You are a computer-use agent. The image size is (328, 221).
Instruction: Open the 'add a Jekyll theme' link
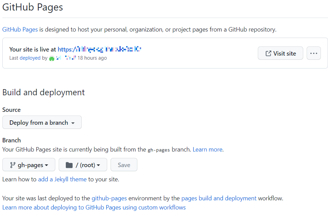coord(62,179)
